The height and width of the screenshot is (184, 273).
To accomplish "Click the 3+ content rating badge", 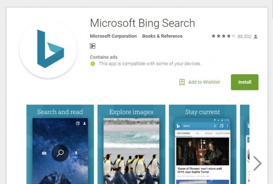I will (93, 46).
